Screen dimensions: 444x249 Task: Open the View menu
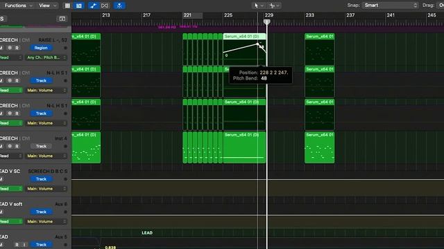click(48, 6)
